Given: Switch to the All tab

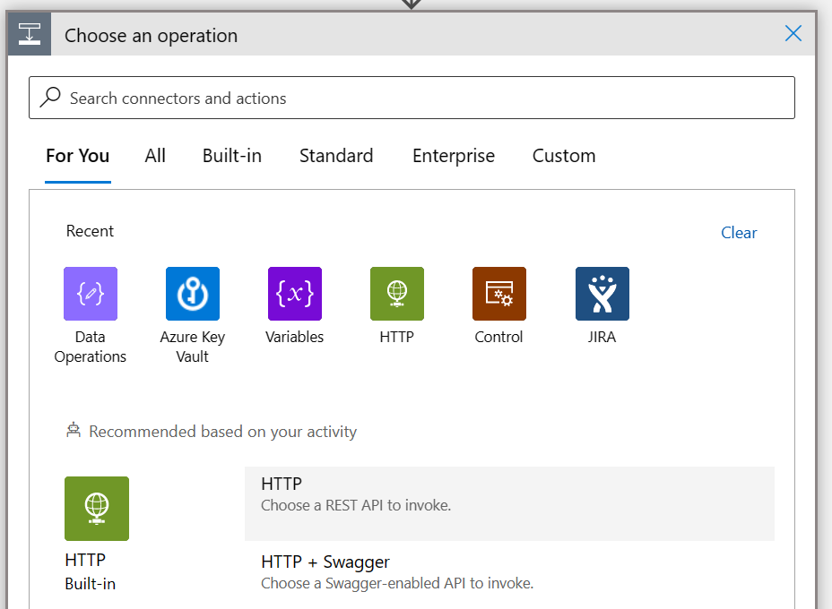Looking at the screenshot, I should (x=154, y=155).
